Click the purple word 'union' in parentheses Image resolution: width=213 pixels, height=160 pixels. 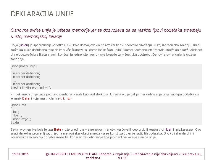25,45
